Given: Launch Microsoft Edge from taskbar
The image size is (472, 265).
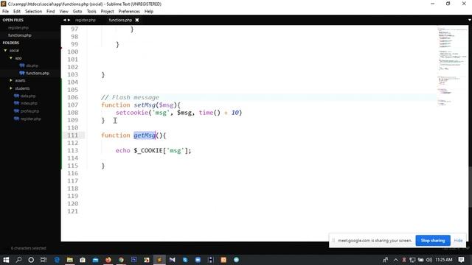Looking at the screenshot, I should pos(57,260).
